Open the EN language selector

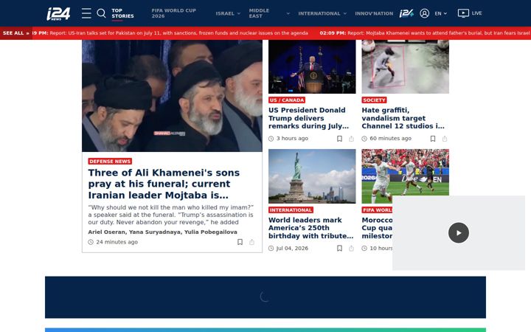[440, 13]
